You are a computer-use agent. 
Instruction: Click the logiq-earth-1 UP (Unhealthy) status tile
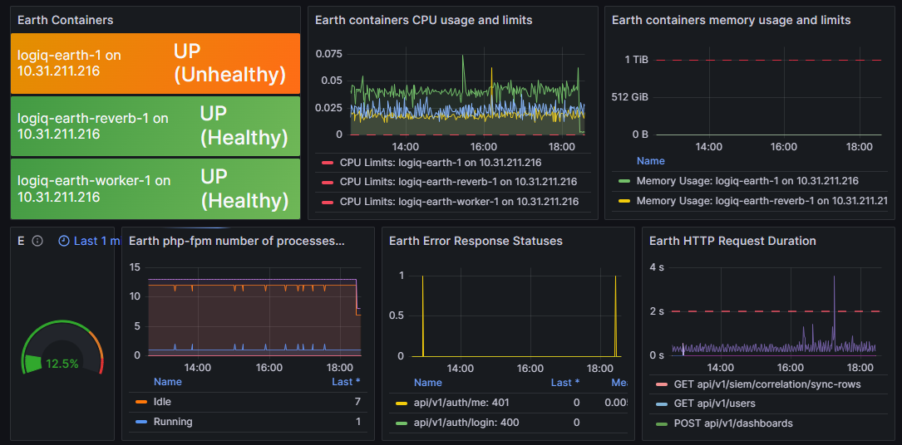pos(155,64)
